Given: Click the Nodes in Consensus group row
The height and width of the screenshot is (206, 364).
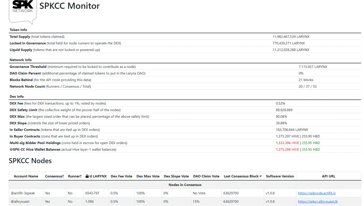Looking at the screenshot, I should [x=185, y=185].
